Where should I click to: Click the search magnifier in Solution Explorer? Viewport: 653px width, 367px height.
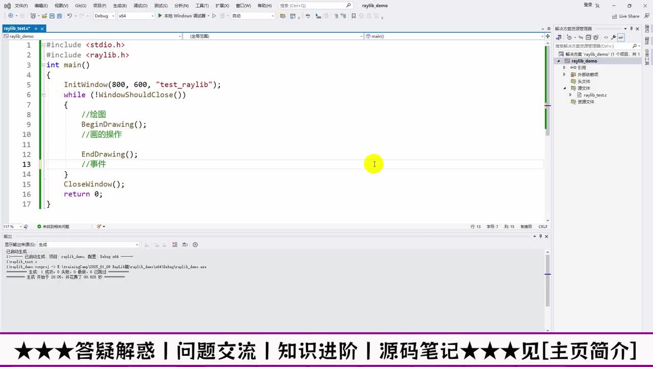tap(634, 46)
